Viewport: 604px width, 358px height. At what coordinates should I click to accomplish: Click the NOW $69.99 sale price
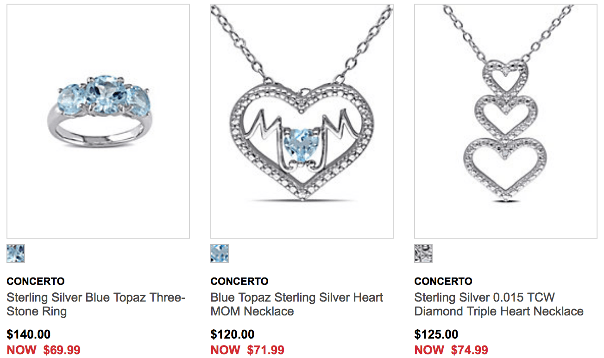(44, 350)
